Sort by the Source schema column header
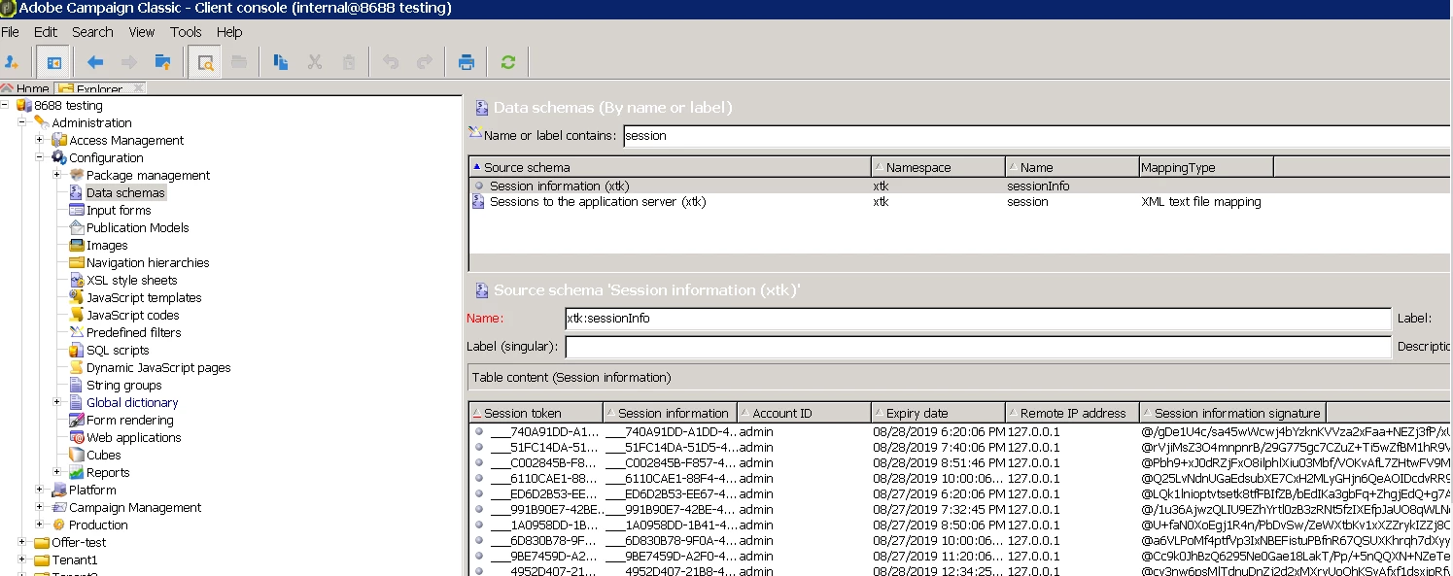This screenshot has height=576, width=1453. click(x=670, y=167)
